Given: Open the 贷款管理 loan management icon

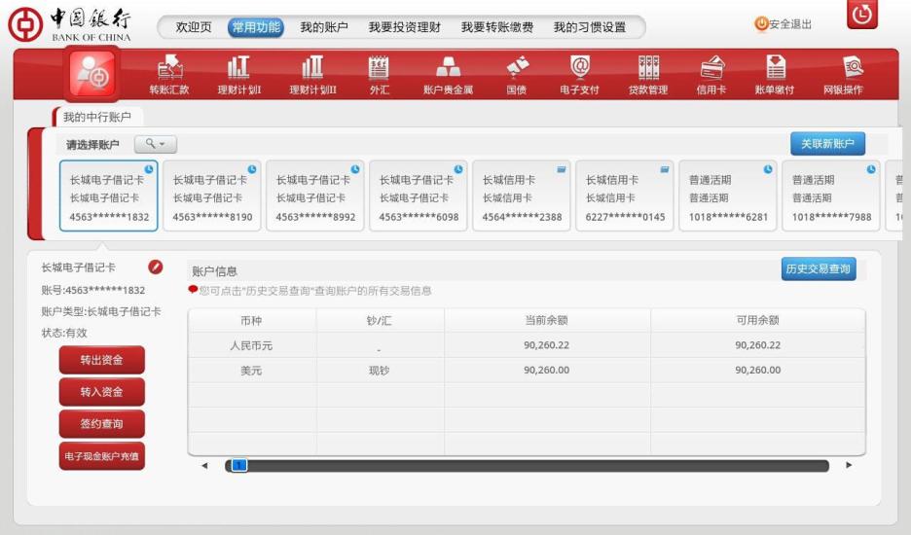Looking at the screenshot, I should click(x=647, y=68).
